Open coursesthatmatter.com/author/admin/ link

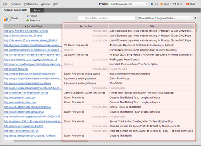[x=28, y=107]
